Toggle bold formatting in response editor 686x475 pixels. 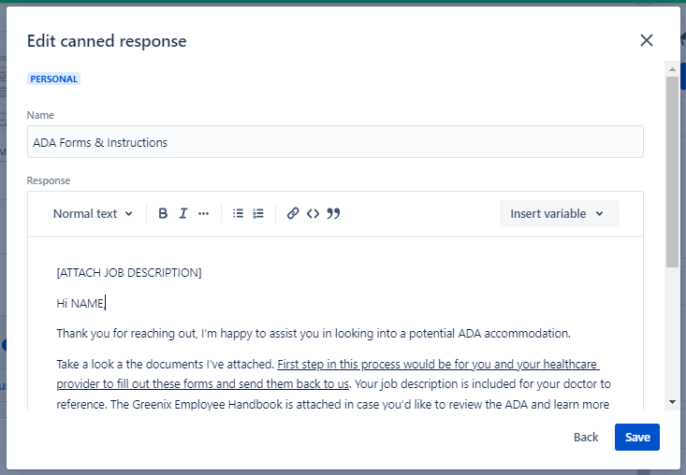[x=163, y=213]
